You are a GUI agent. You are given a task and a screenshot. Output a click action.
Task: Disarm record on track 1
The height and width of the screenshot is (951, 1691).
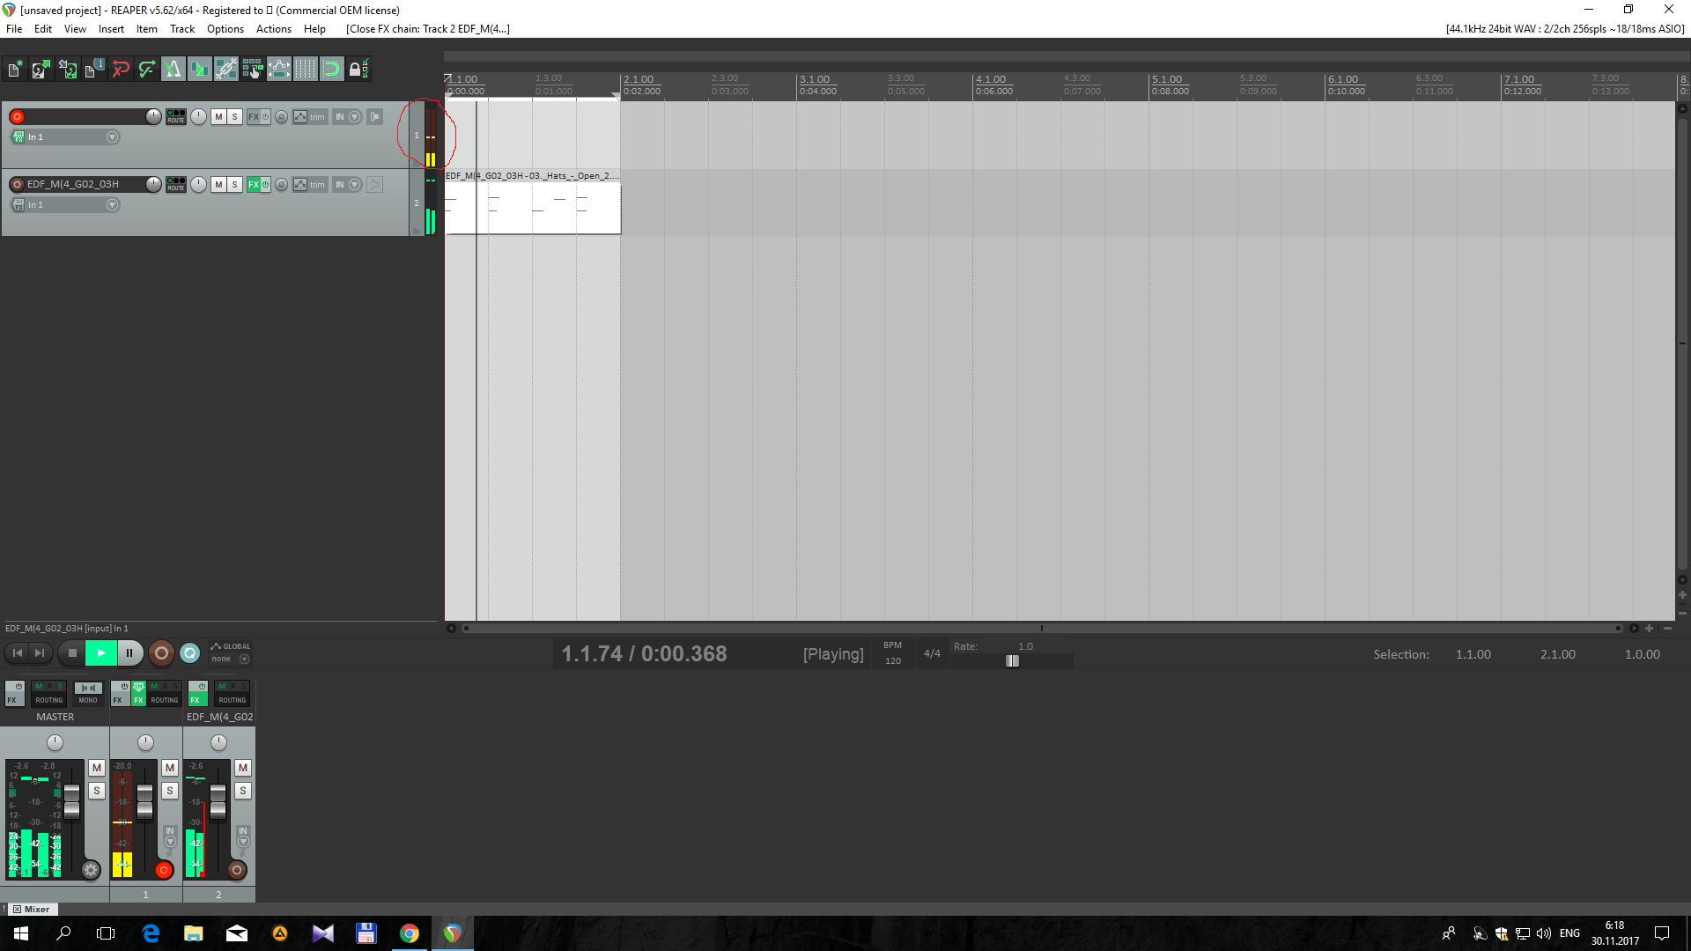point(18,117)
